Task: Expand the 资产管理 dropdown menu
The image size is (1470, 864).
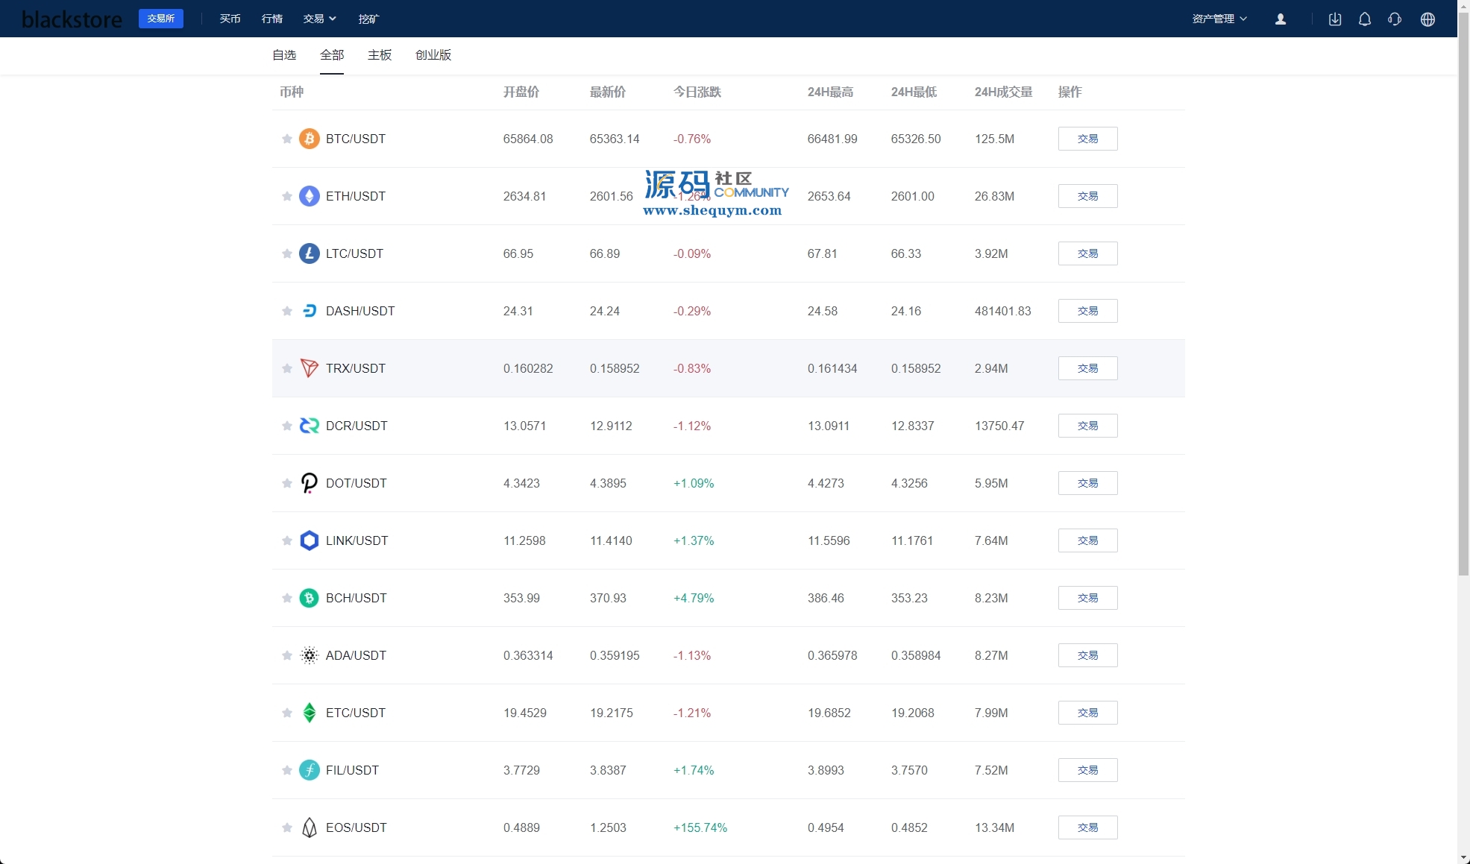Action: [1219, 19]
